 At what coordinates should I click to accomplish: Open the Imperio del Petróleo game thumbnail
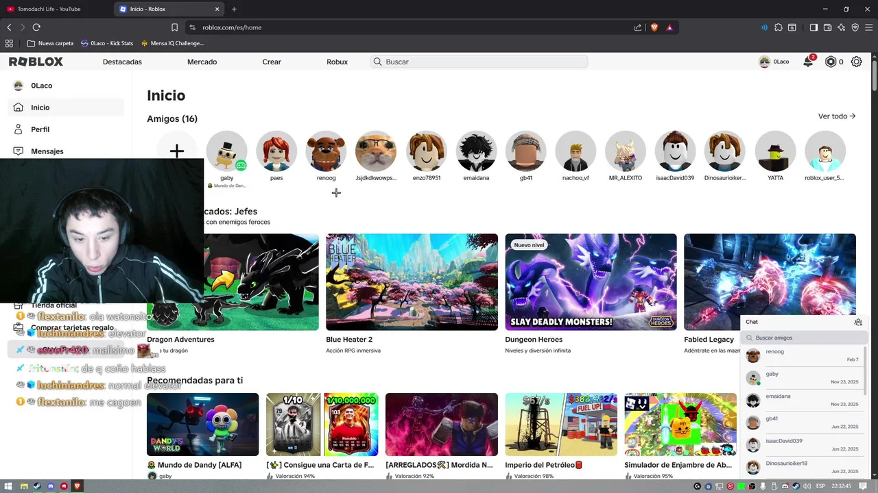click(561, 425)
